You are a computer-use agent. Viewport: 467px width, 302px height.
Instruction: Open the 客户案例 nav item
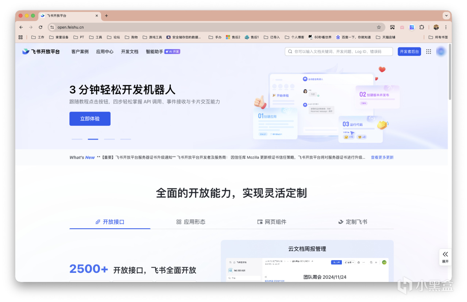coord(80,52)
